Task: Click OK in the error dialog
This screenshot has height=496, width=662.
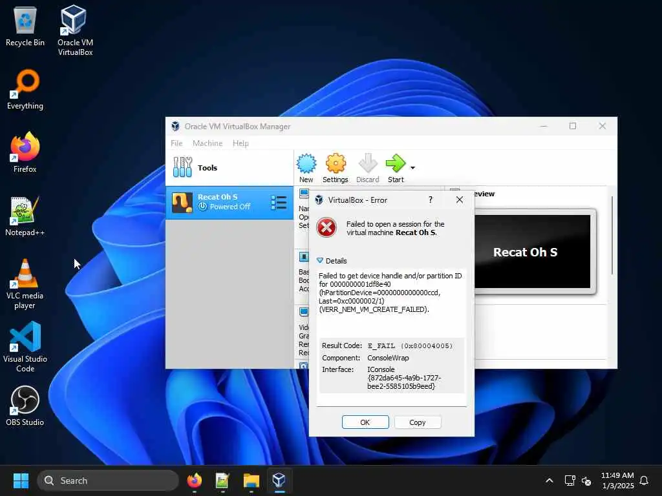Action: click(365, 422)
